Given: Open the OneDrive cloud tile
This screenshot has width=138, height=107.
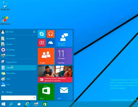Looking at the screenshot, I should [x=51, y=43].
